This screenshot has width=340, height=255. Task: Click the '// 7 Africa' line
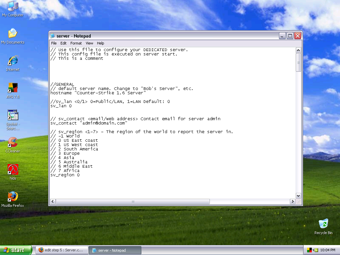pyautogui.click(x=65, y=171)
